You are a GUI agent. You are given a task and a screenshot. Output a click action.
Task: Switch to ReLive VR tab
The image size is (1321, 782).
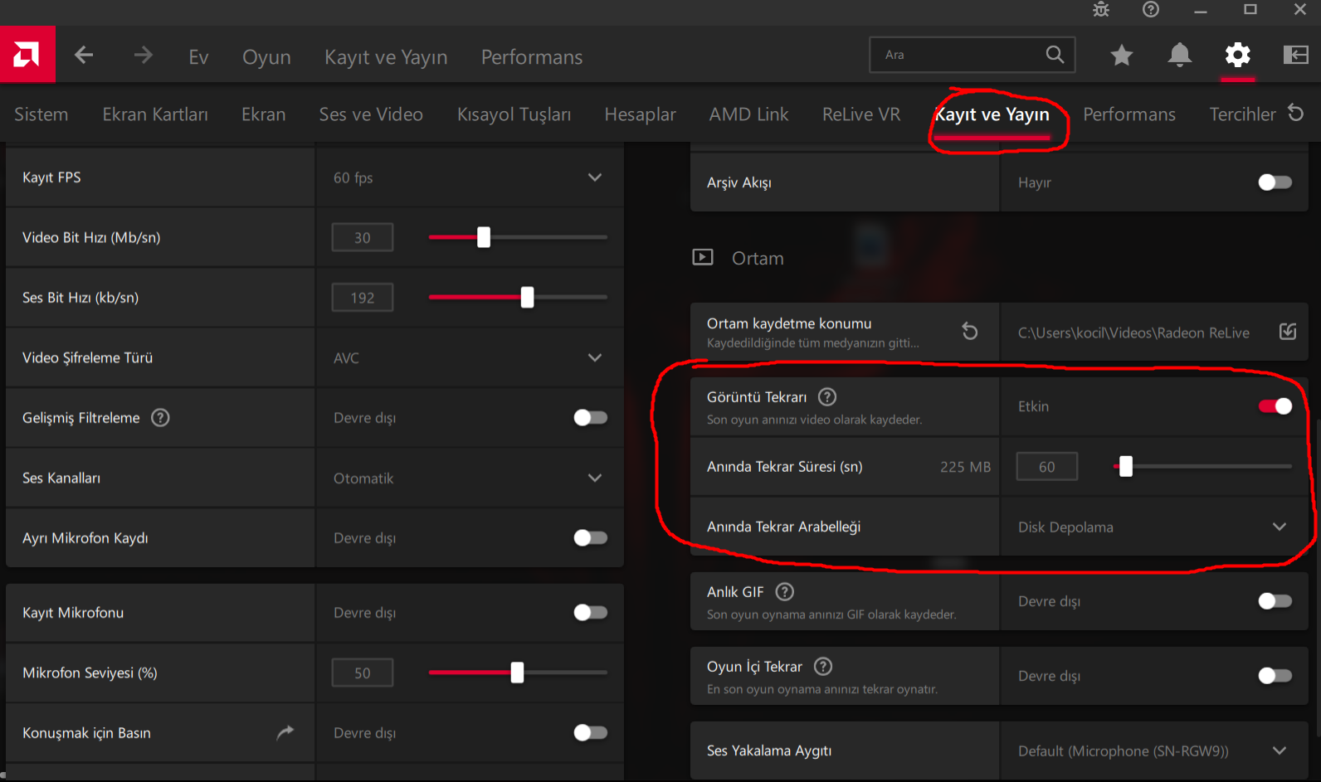click(861, 114)
